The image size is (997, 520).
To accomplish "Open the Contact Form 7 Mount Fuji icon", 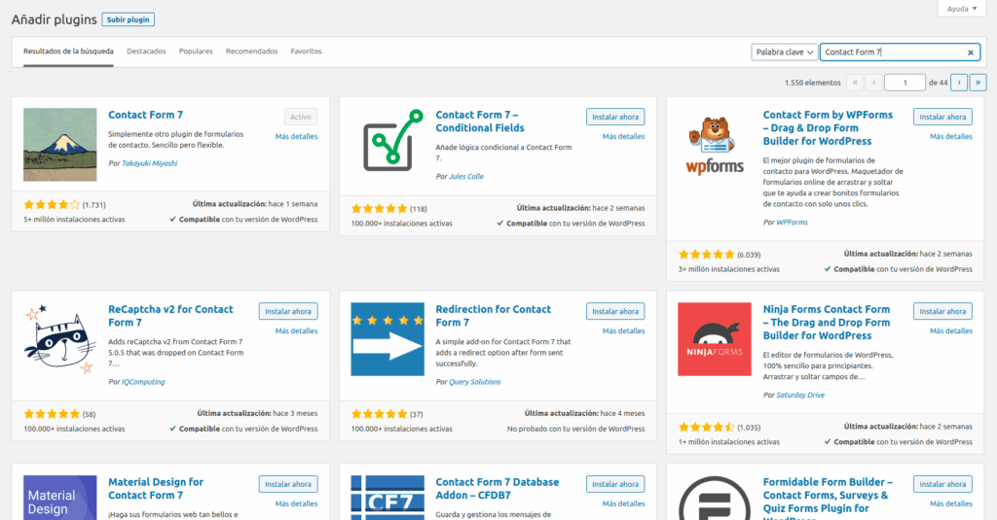I will pos(59,145).
